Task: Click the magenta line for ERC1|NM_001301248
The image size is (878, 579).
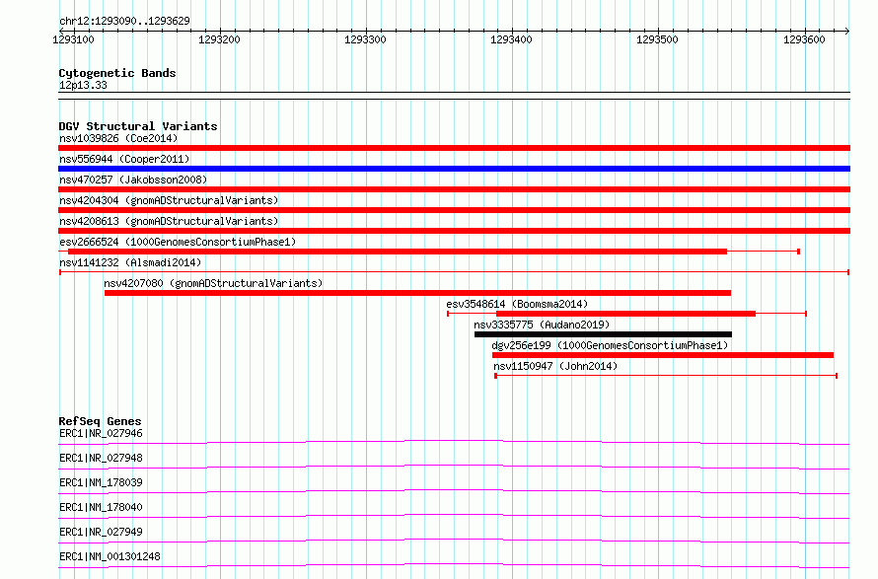Action: pyautogui.click(x=454, y=565)
